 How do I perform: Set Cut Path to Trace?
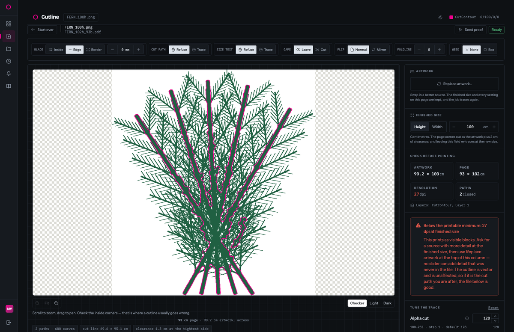(199, 50)
